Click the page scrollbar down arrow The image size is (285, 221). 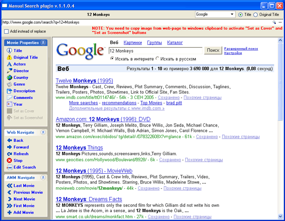(x=280, y=216)
